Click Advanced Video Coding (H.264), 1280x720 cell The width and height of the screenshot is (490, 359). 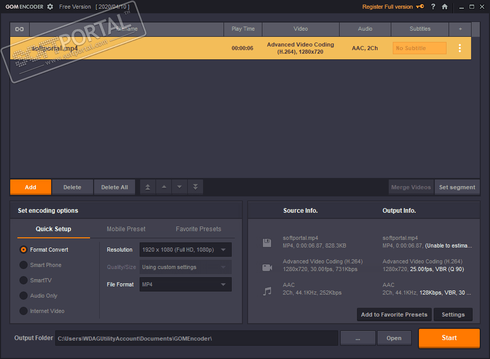(x=300, y=48)
